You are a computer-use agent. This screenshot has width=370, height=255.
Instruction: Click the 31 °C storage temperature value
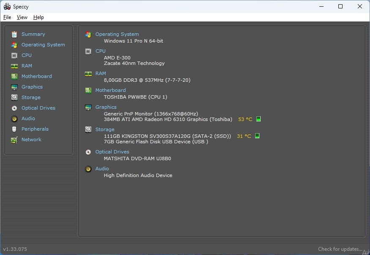[244, 136]
